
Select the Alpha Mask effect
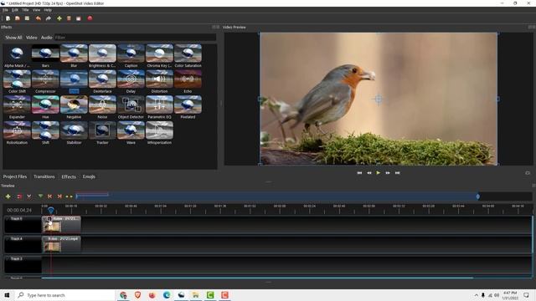point(17,56)
